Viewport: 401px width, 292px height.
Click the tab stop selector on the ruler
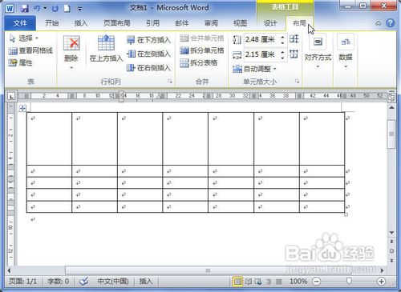coord(11,97)
